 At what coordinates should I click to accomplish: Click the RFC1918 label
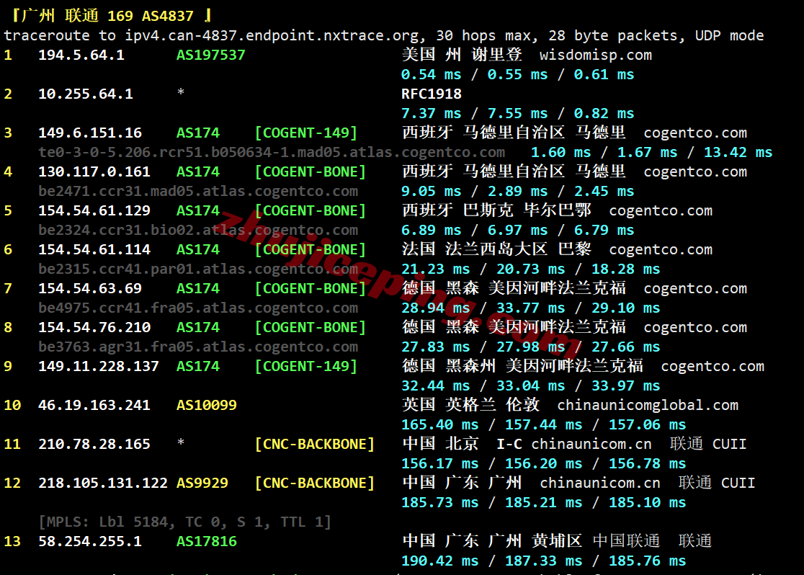pyautogui.click(x=432, y=94)
